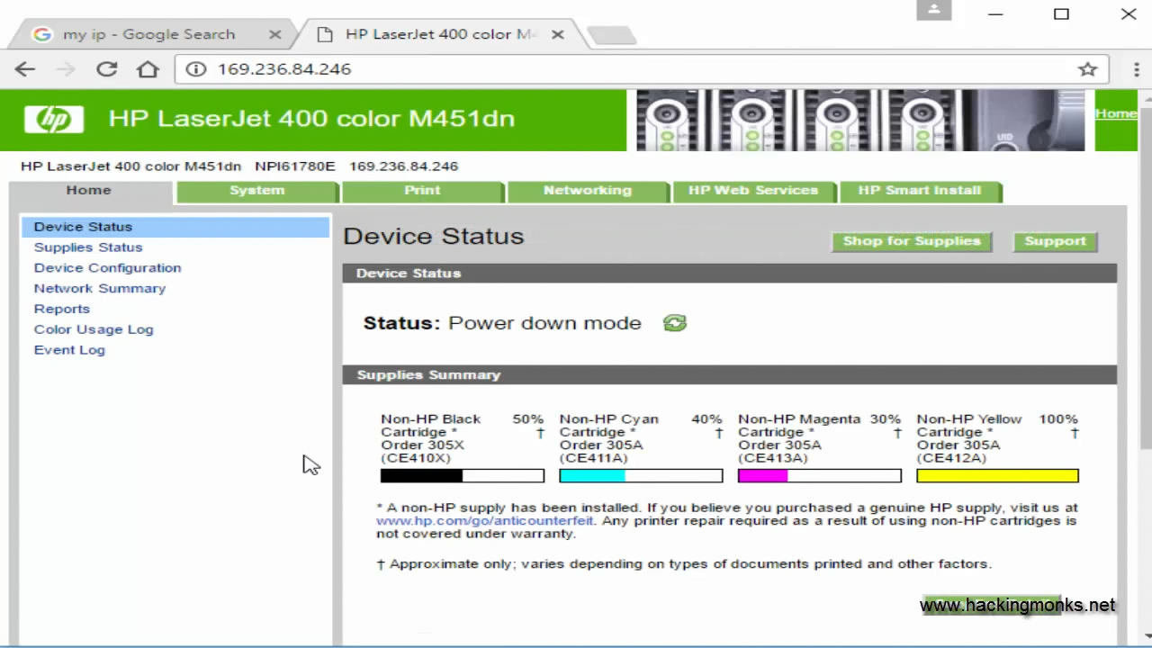Image resolution: width=1152 pixels, height=648 pixels.
Task: Bookmark this page with the star icon
Action: [x=1087, y=69]
